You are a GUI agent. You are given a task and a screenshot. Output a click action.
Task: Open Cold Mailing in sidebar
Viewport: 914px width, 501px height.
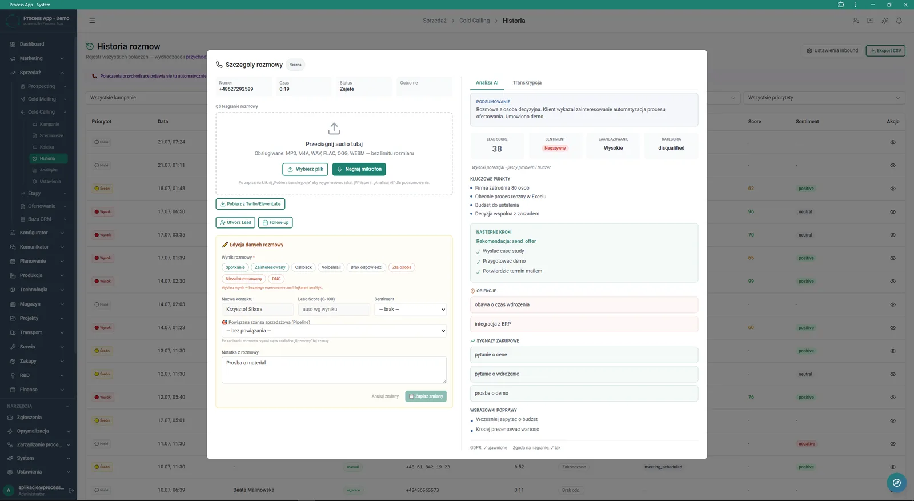(x=43, y=99)
